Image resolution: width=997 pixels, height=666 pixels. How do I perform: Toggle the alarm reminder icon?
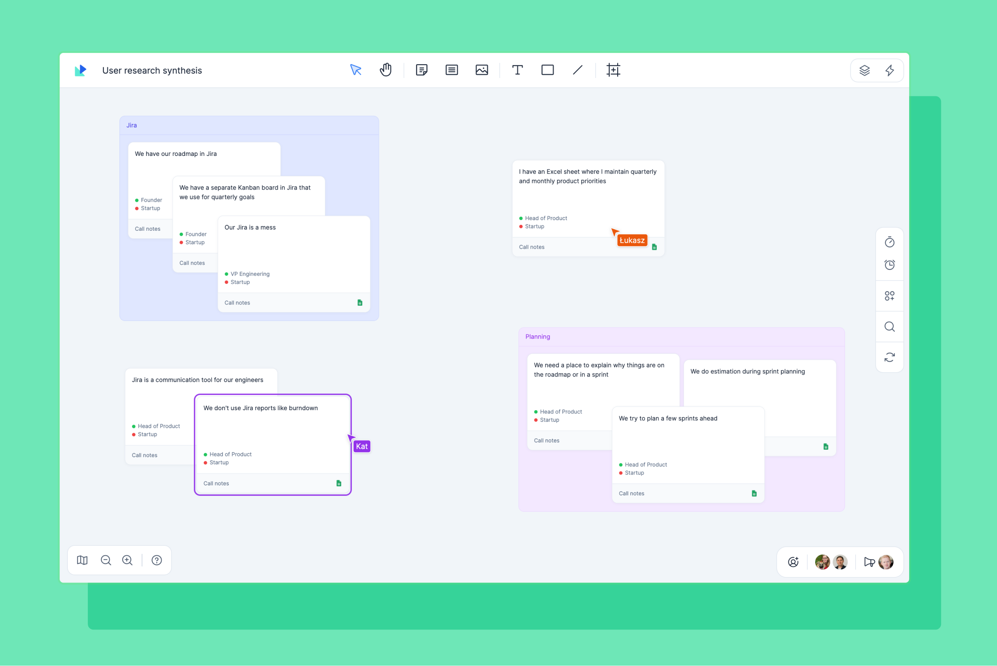click(x=890, y=265)
